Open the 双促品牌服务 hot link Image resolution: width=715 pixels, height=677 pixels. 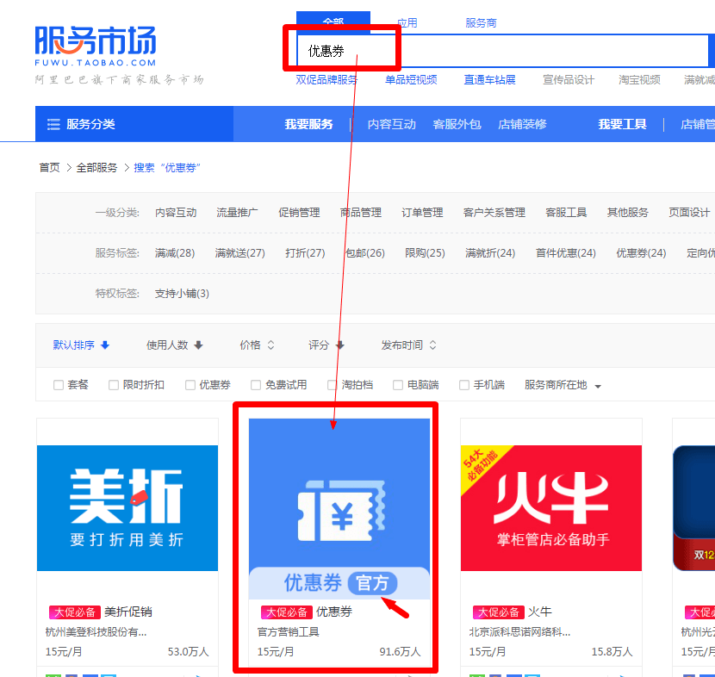coord(326,80)
